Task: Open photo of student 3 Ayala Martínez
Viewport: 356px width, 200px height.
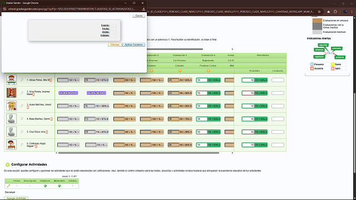Action: pyautogui.click(x=11, y=106)
